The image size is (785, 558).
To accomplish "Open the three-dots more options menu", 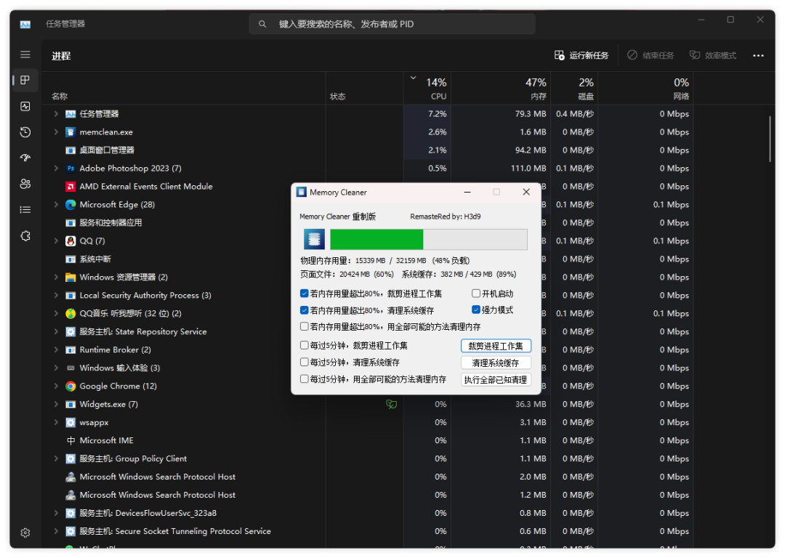I will 758,55.
